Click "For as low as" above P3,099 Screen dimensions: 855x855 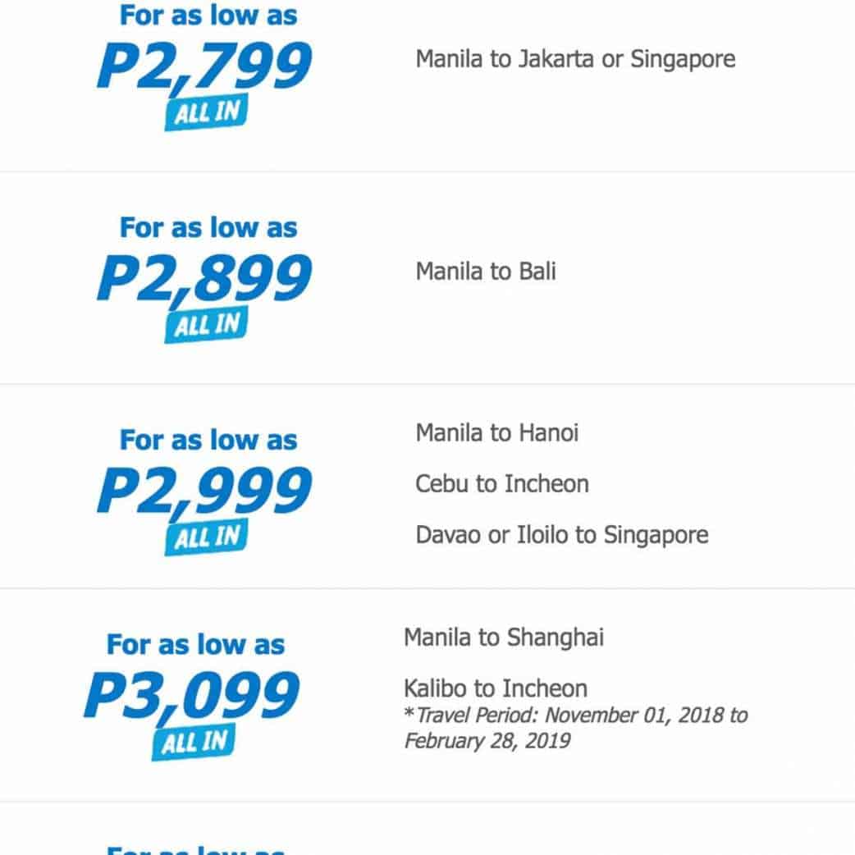pos(195,645)
